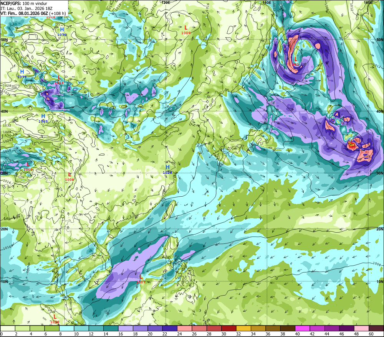Click the "(+108 h)" forecast offset text
This screenshot has height=337, width=384.
pos(58,13)
